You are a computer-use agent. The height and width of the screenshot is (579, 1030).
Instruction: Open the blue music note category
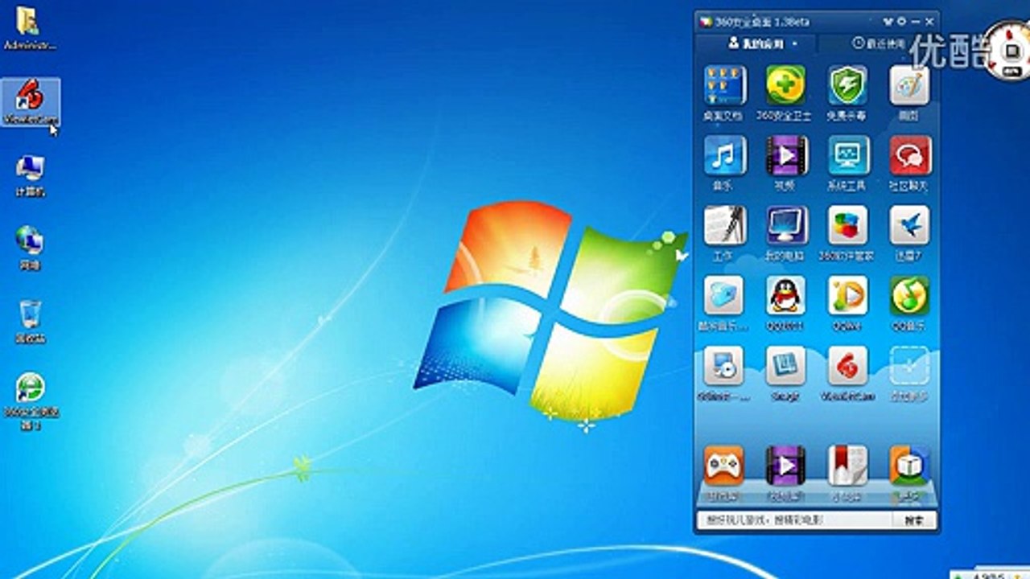point(724,156)
